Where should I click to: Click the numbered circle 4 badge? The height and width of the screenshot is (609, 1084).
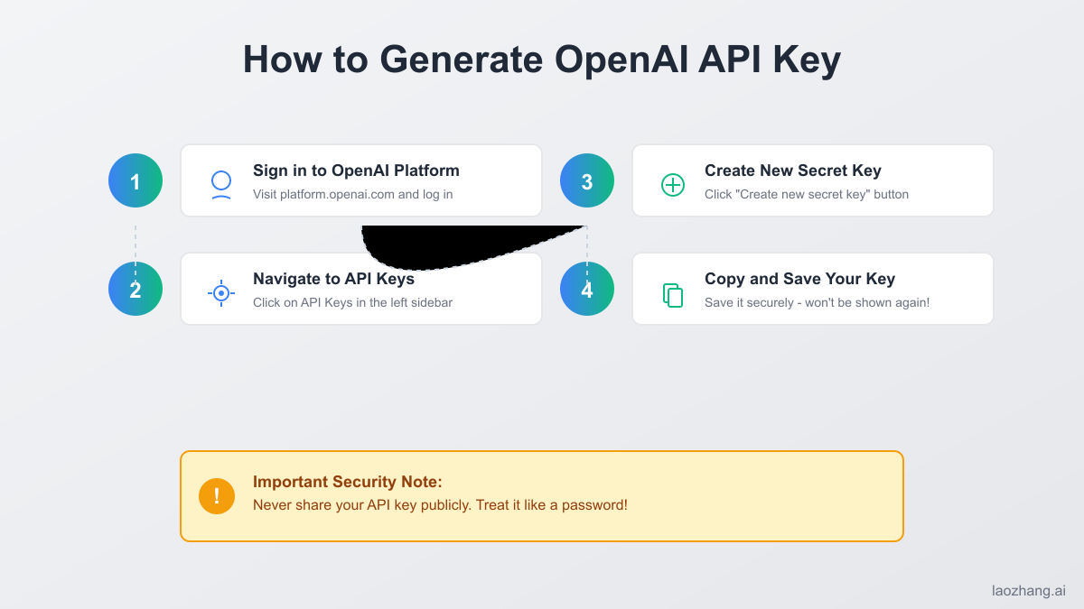pos(587,289)
